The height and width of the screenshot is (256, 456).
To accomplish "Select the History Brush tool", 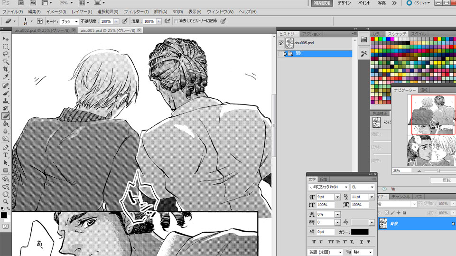I will (x=6, y=108).
